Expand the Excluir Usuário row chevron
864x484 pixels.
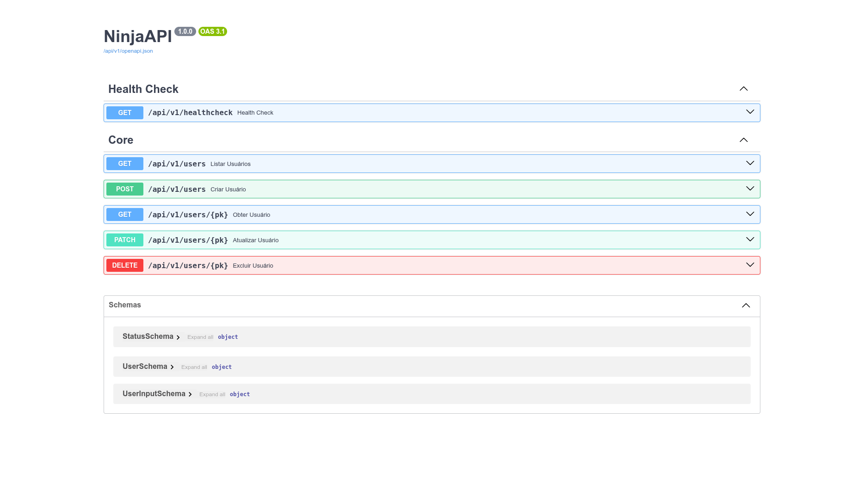(750, 265)
